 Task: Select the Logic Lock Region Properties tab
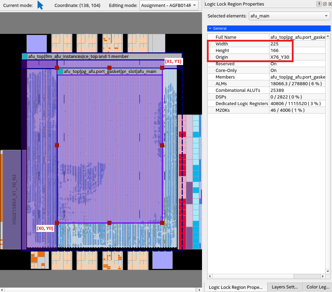235,287
